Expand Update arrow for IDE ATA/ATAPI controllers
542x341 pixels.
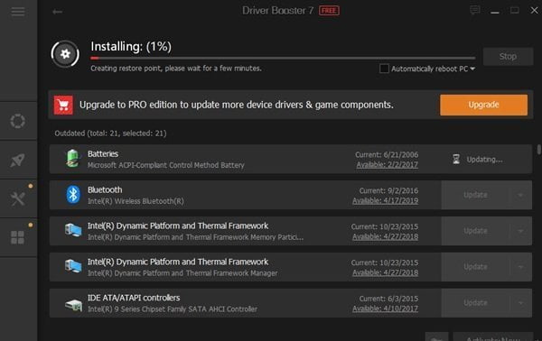point(520,303)
